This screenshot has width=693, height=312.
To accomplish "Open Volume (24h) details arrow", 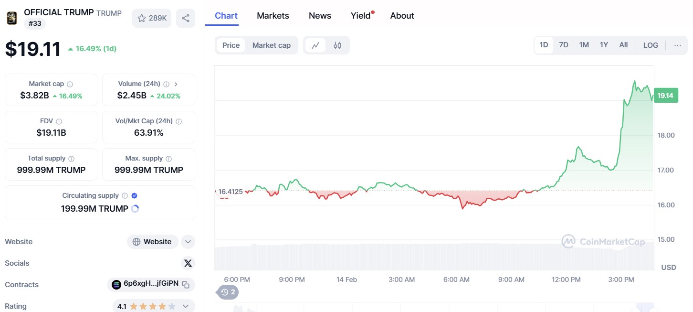I will [x=176, y=84].
